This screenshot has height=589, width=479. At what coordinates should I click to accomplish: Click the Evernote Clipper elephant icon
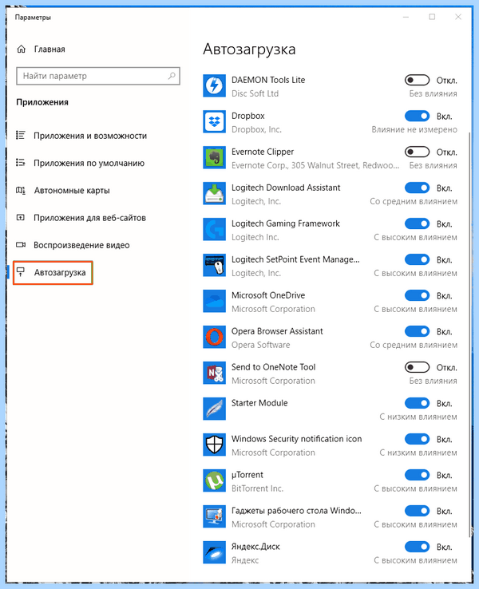(214, 157)
